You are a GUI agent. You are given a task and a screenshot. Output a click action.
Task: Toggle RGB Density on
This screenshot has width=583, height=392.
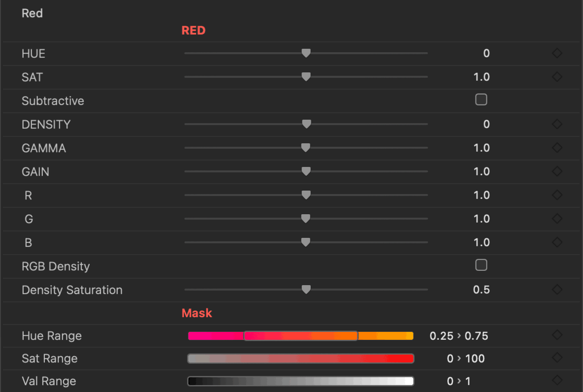(x=481, y=265)
